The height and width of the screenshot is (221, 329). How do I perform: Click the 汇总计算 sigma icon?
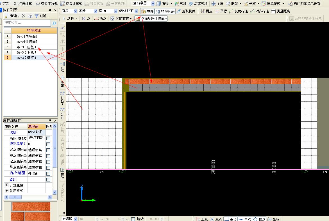[15, 4]
